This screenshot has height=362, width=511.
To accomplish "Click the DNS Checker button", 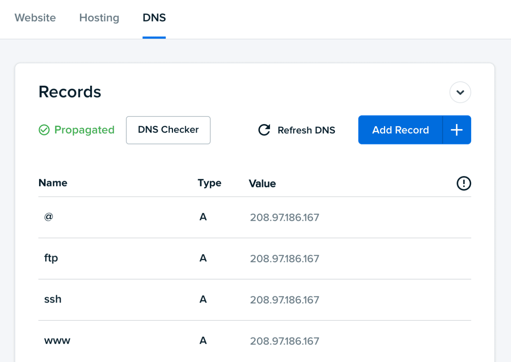I will [x=168, y=130].
